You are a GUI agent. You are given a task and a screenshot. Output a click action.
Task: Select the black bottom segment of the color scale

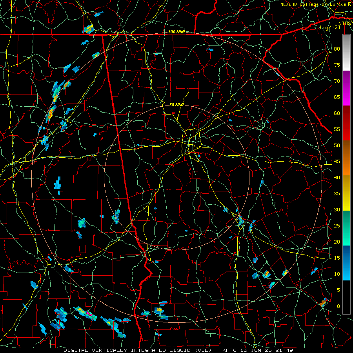(x=346, y=297)
